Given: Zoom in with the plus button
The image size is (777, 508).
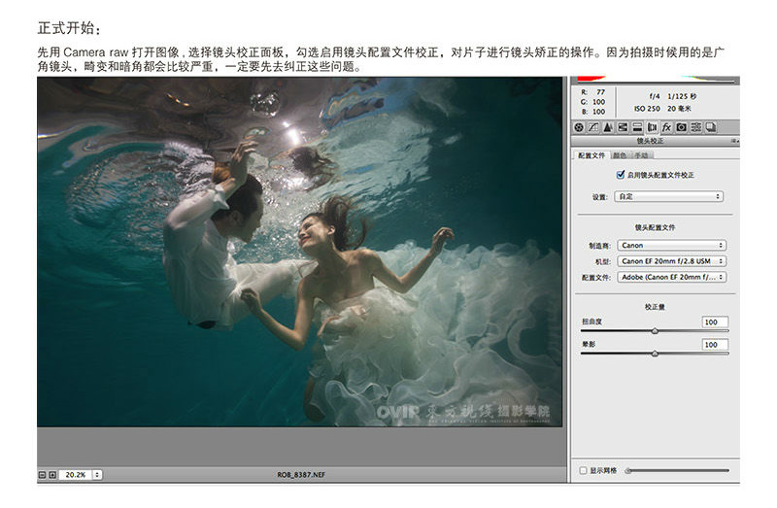Looking at the screenshot, I should pyautogui.click(x=52, y=475).
